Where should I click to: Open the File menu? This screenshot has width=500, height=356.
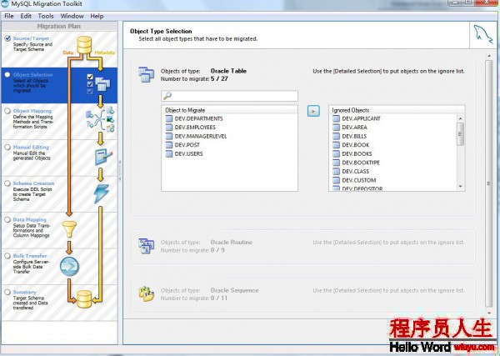(9, 16)
